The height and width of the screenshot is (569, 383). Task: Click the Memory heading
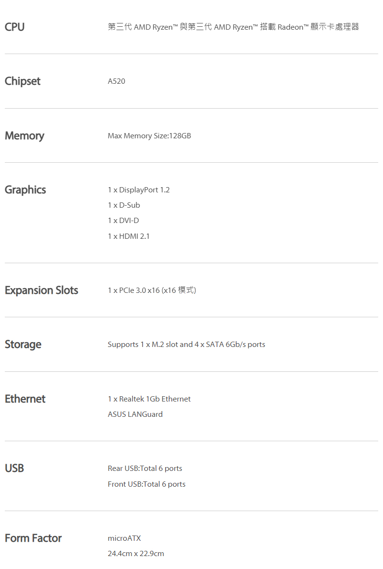(24, 136)
